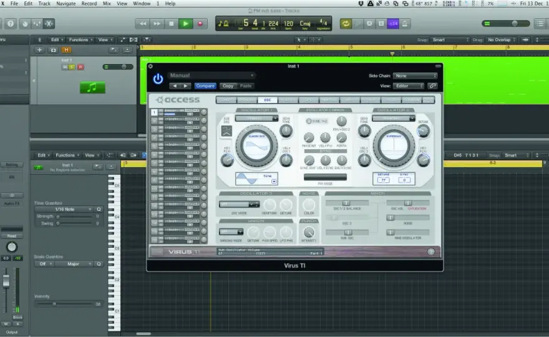
Task: Open the Navigate menu
Action: click(x=66, y=4)
